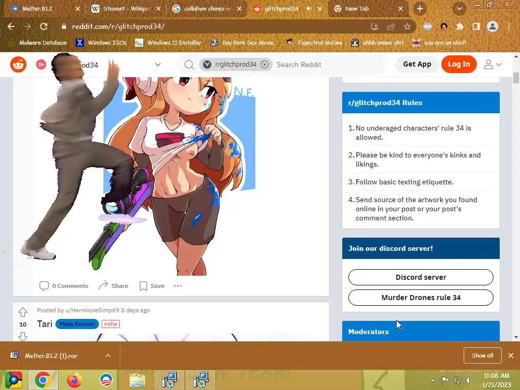Reload the current Reddit page
The width and height of the screenshot is (520, 390).
click(x=44, y=26)
